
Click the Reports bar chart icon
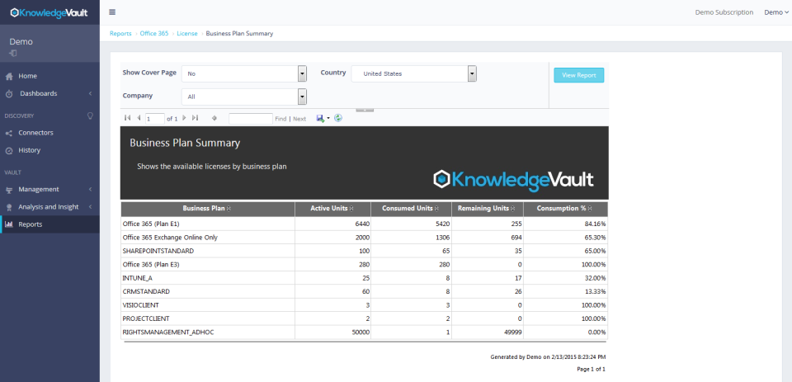8,224
